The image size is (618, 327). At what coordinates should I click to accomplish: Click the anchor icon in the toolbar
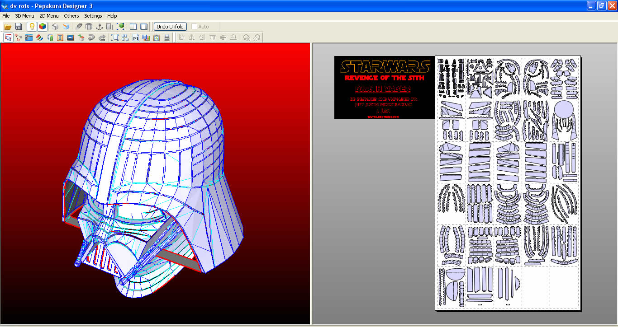pos(99,27)
